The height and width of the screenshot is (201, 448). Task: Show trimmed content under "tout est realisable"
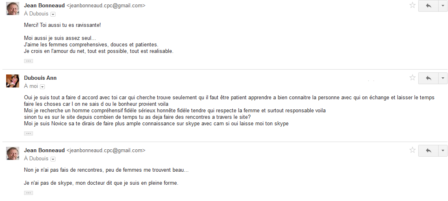[29, 61]
